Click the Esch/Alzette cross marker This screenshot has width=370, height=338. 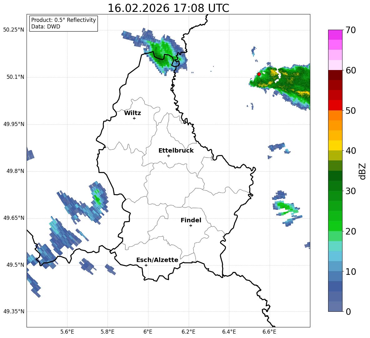pyautogui.click(x=146, y=265)
